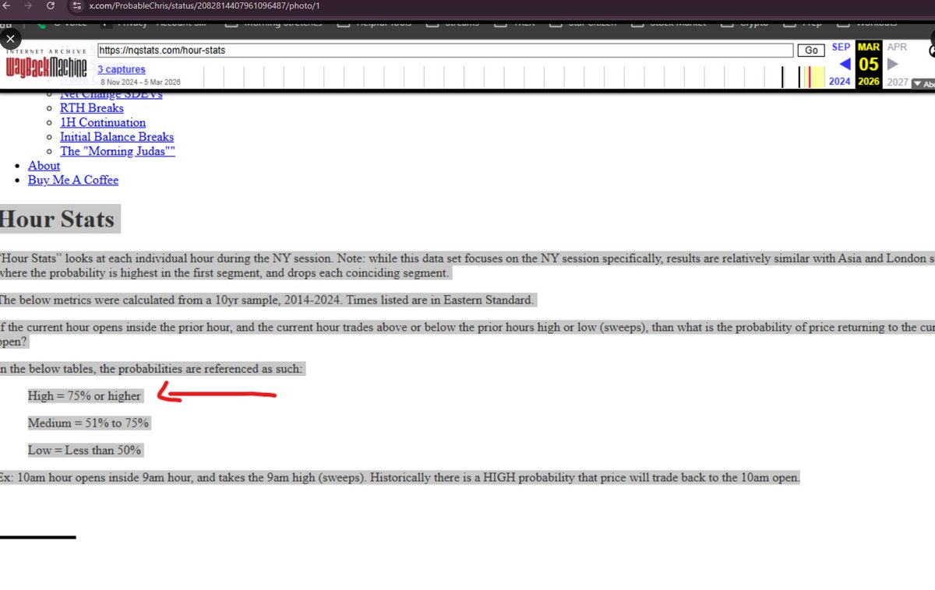Select the 2024 year link

click(x=839, y=82)
